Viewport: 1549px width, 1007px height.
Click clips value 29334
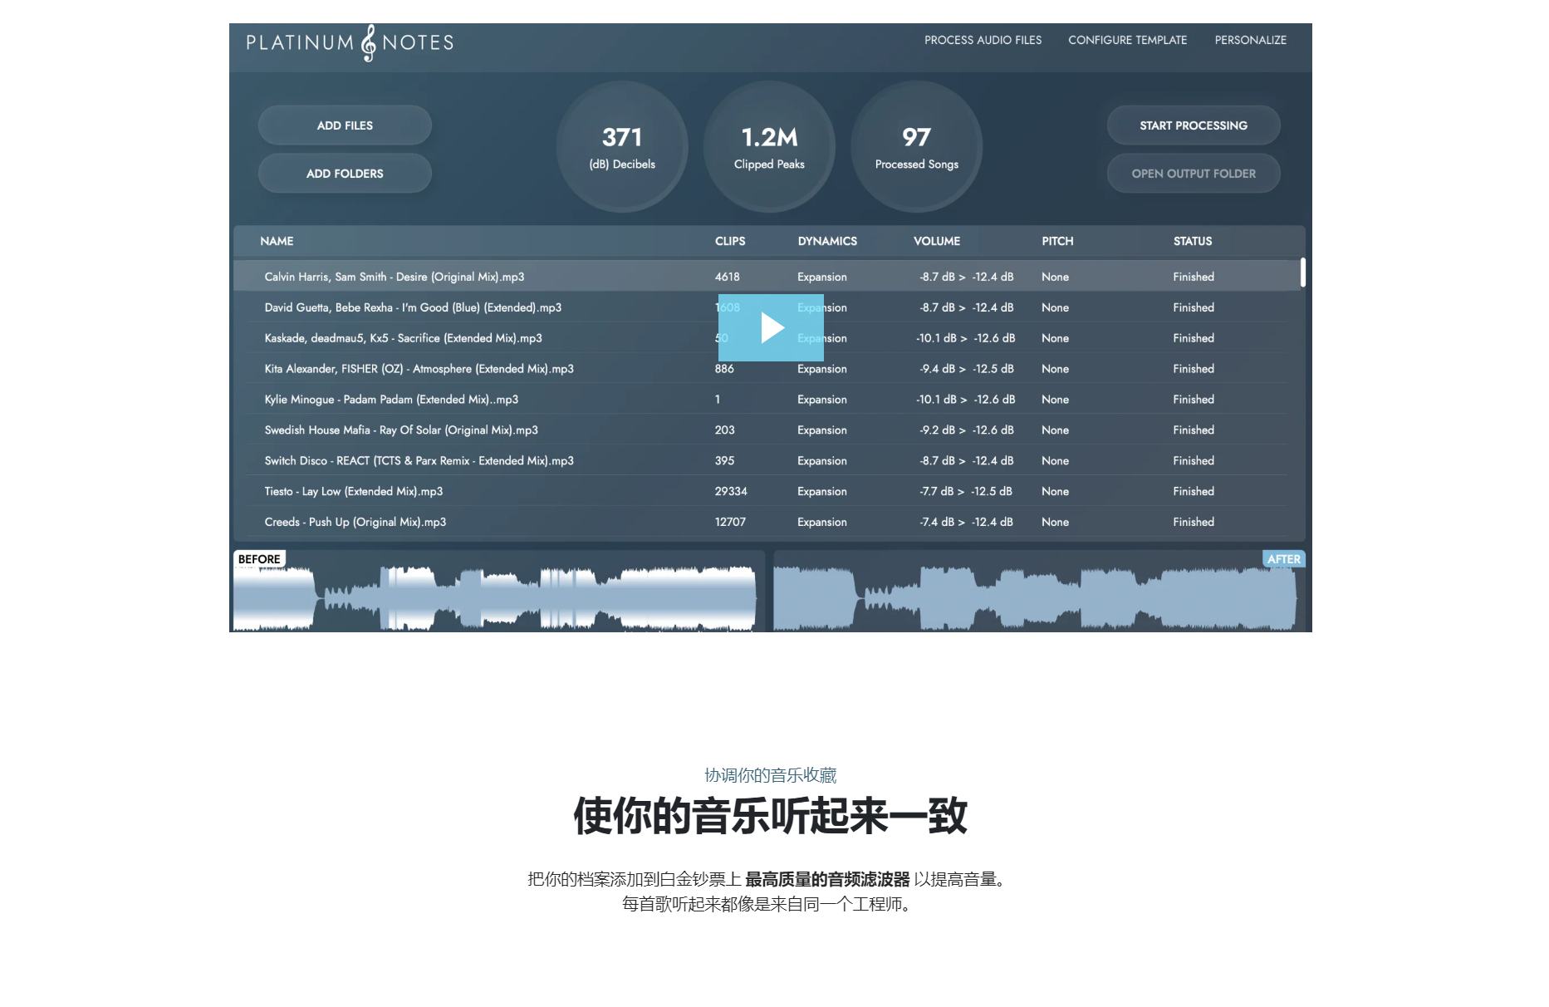(731, 492)
